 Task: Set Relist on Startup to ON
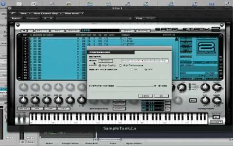(132, 70)
